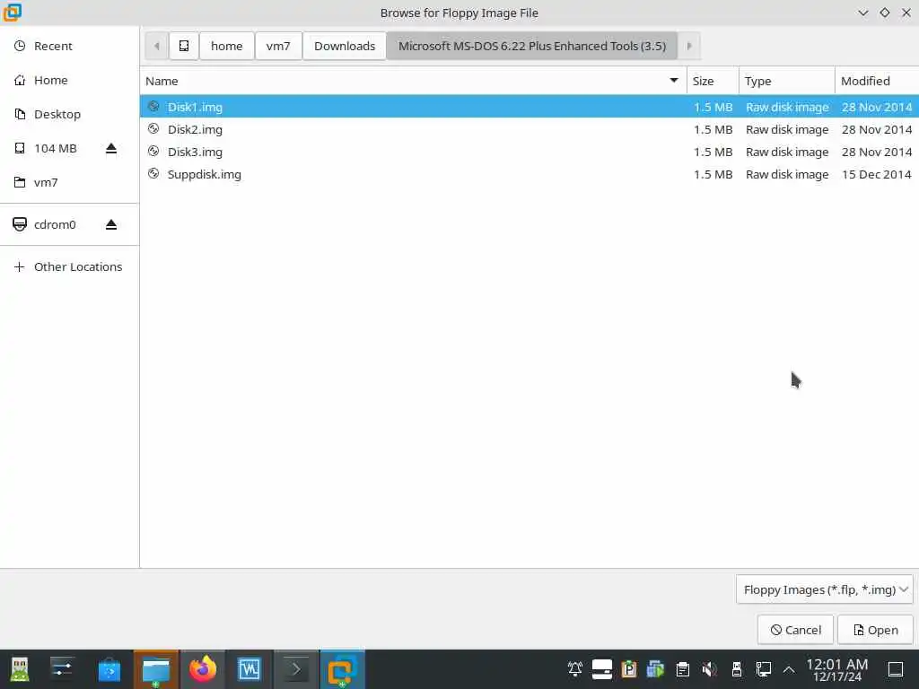Click the software updates tray icon
Screen dimensions: 919x689
[655, 668]
